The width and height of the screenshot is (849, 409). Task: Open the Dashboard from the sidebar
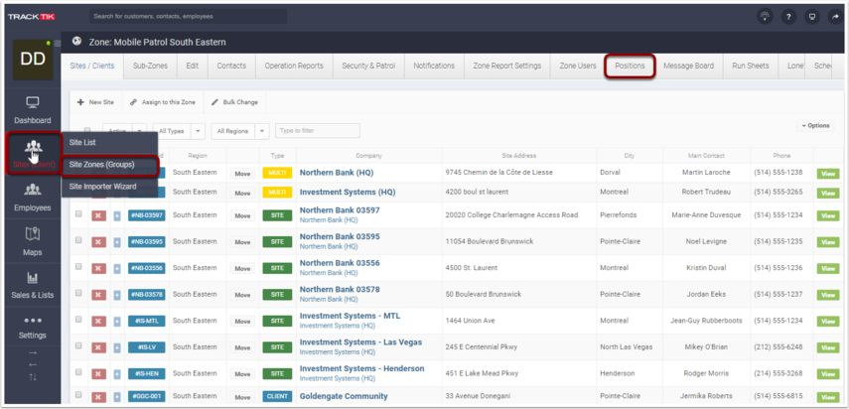pyautogui.click(x=33, y=110)
